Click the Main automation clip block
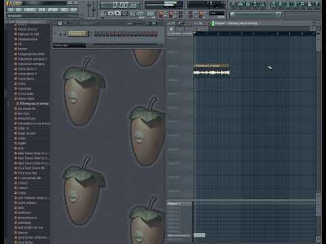 pos(200,235)
